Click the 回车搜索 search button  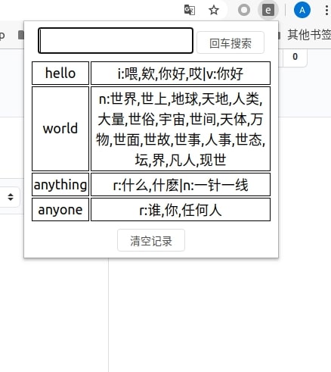[230, 42]
